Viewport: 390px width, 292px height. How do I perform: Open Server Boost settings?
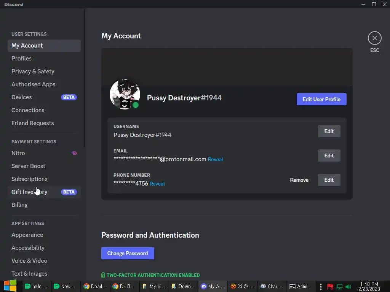tap(44, 166)
